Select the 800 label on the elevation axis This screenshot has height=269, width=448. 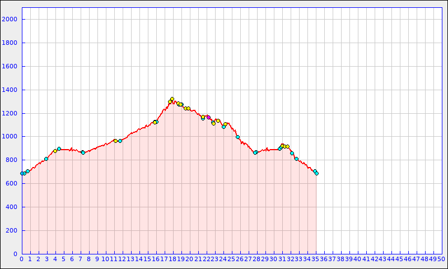pyautogui.click(x=12, y=160)
